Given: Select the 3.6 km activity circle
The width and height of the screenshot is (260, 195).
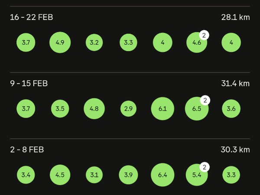Looking at the screenshot, I should tap(231, 109).
